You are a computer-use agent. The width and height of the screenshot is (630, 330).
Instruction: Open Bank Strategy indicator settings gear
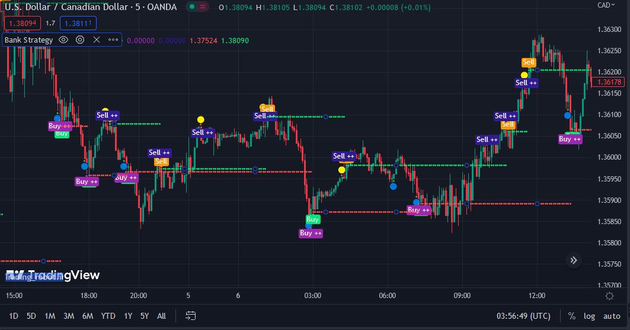point(80,40)
